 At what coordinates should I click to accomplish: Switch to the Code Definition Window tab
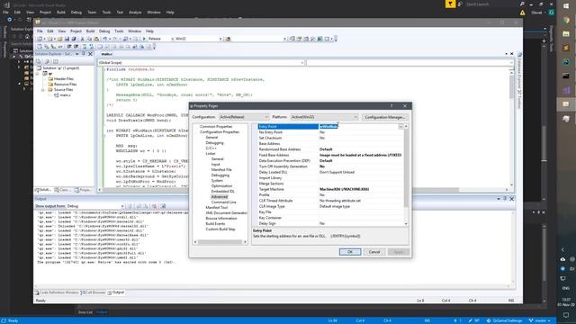[x=57, y=292]
